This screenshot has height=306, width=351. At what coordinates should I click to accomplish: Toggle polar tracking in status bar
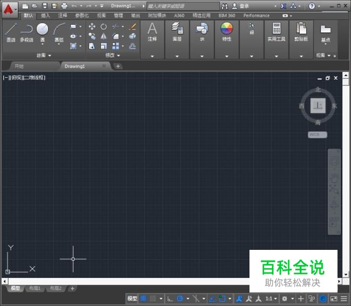[x=180, y=298]
